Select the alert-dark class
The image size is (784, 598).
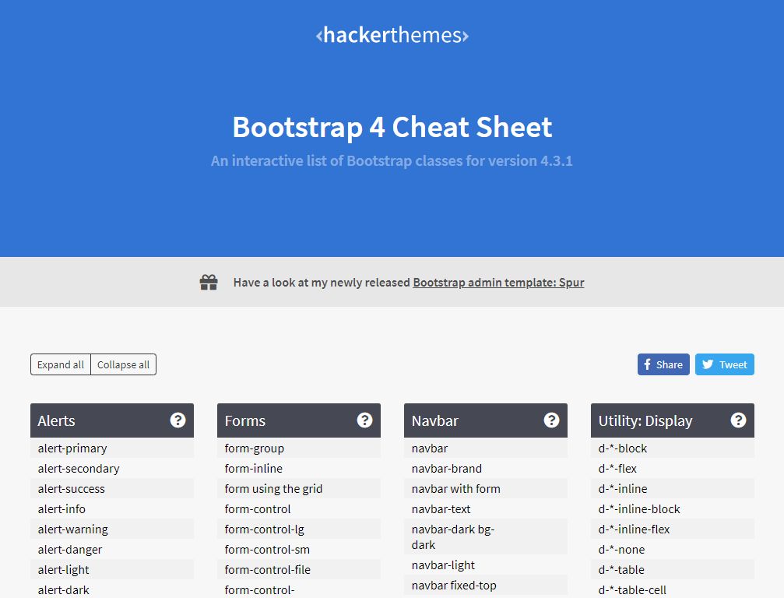tap(112, 589)
